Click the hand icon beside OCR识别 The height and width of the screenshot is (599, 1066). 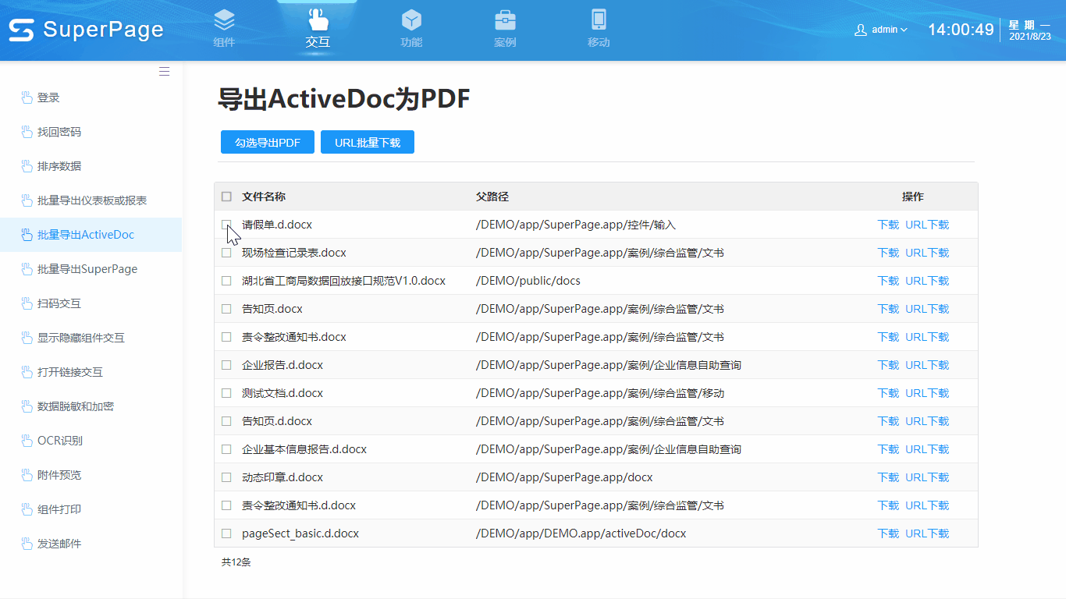click(27, 441)
